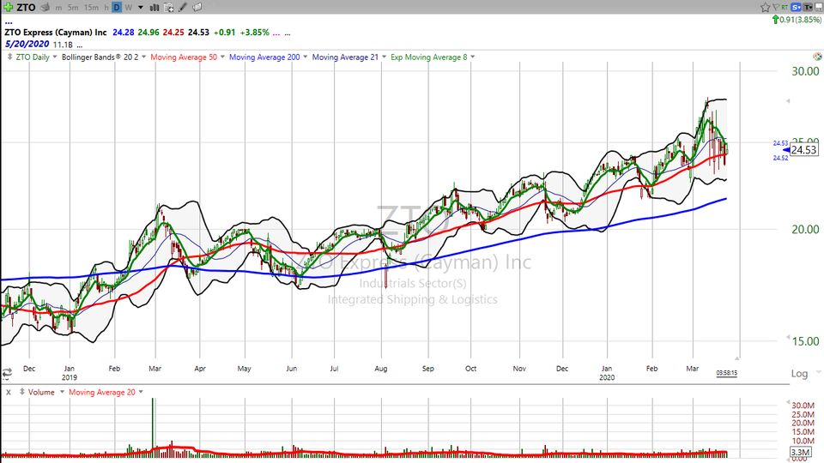Image resolution: width=824 pixels, height=463 pixels.
Task: Select the pencil drawing tools icon
Action: coord(182,8)
